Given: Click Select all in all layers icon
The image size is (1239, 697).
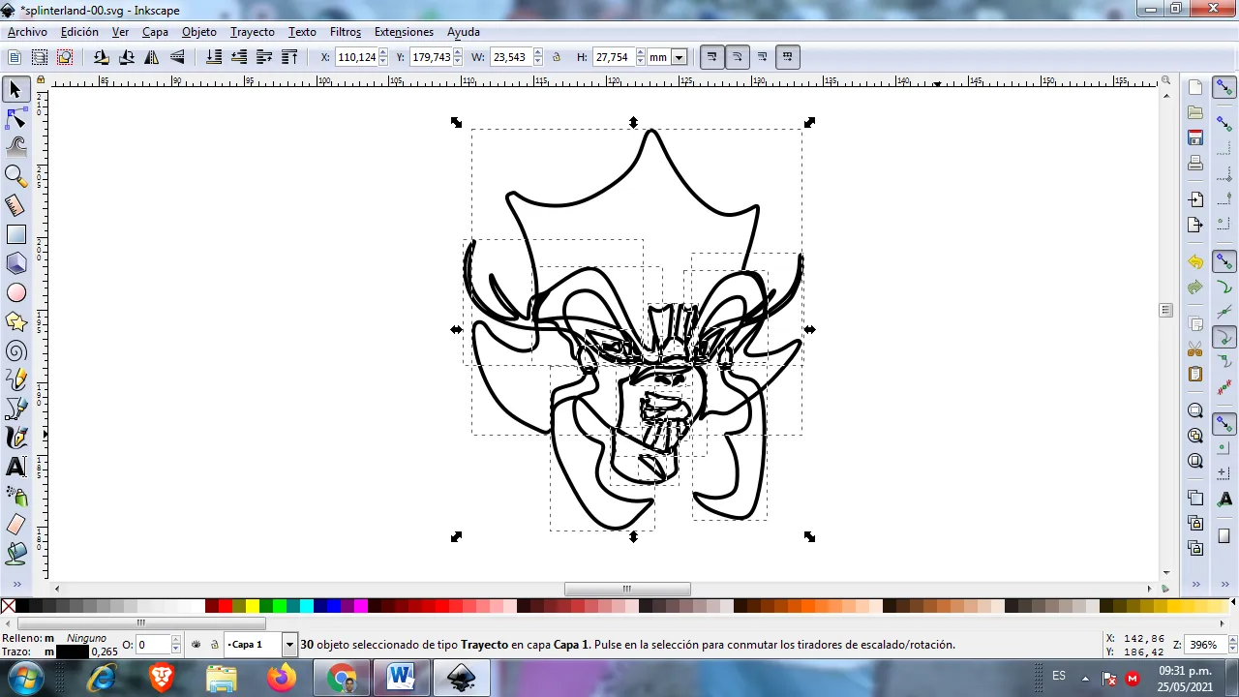Looking at the screenshot, I should point(40,57).
